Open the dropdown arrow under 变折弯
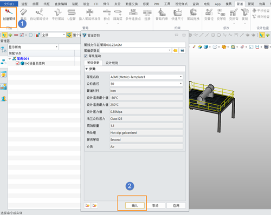 (x=234, y=23)
